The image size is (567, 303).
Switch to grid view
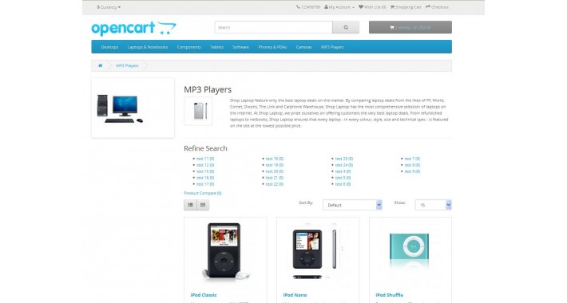(x=203, y=205)
